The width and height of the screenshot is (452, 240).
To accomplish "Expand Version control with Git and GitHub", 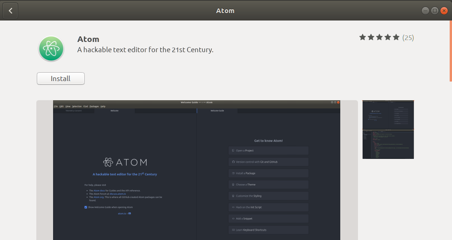I will pyautogui.click(x=268, y=162).
